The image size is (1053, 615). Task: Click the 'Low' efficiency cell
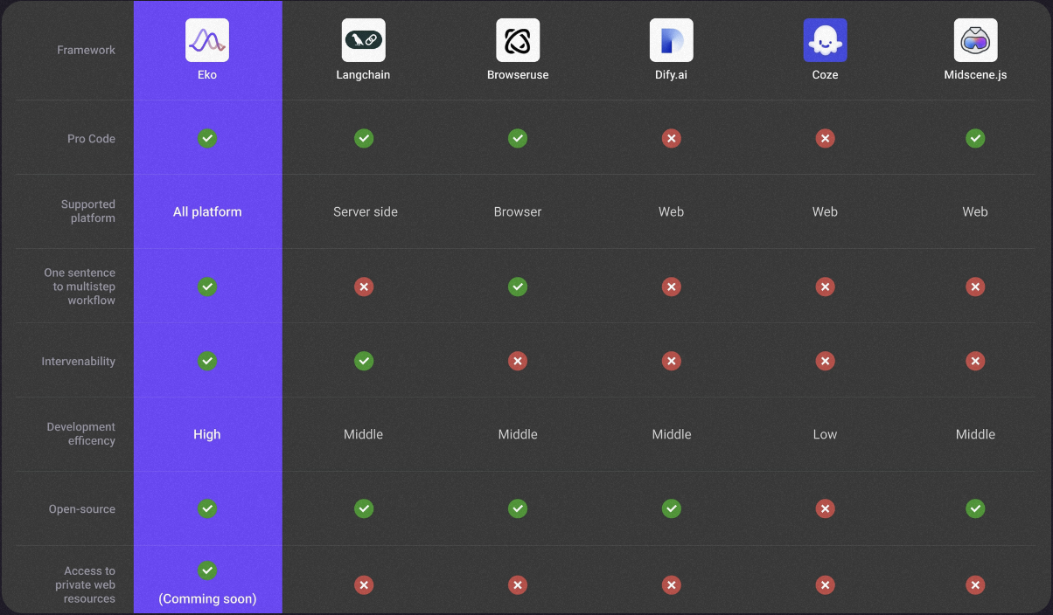[x=826, y=434]
